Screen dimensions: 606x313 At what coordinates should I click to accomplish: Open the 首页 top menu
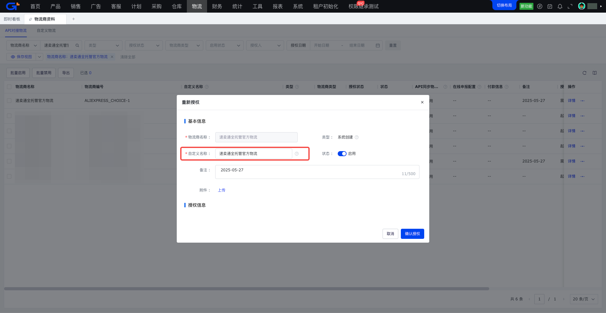pos(35,6)
